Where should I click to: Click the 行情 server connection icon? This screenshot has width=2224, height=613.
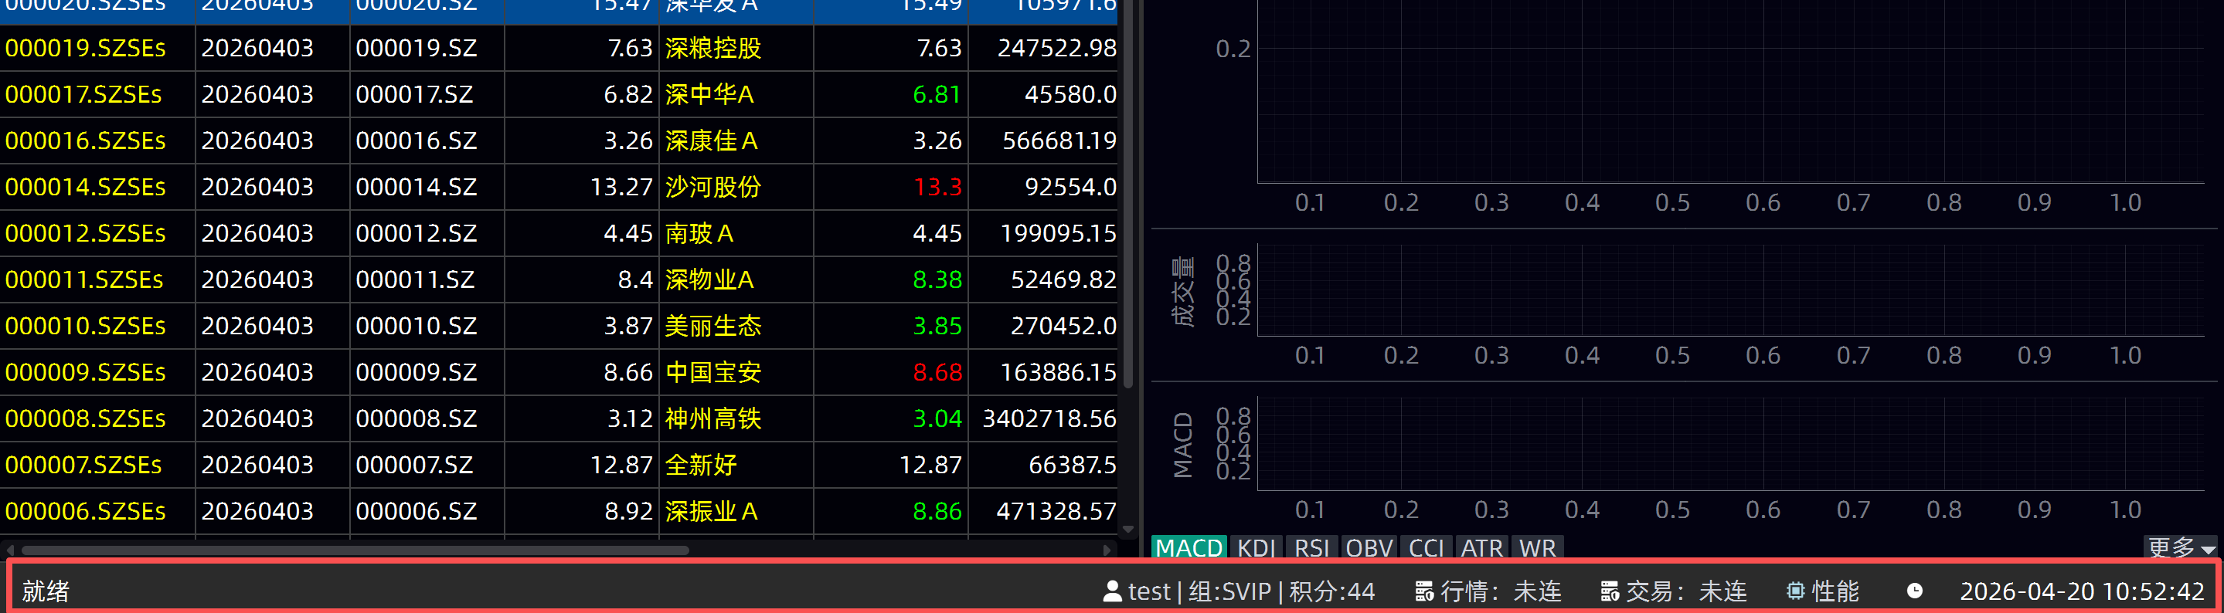(1423, 591)
